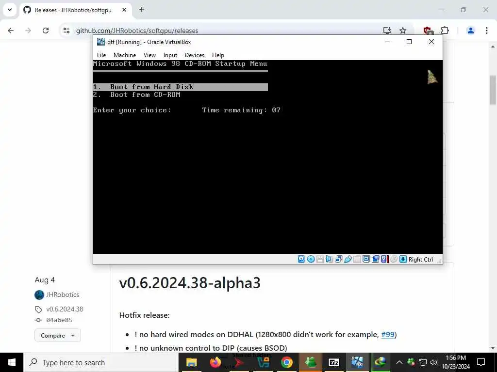497x372 pixels.
Task: Open the Windows Start menu
Action: [x=12, y=362]
